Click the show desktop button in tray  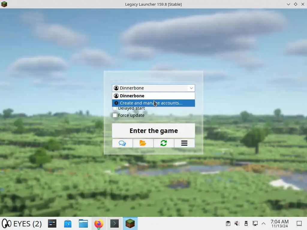[x=299, y=223]
